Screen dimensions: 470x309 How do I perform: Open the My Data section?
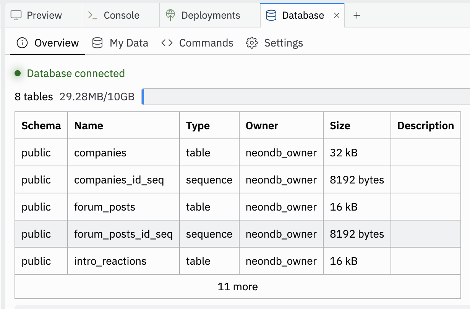129,43
